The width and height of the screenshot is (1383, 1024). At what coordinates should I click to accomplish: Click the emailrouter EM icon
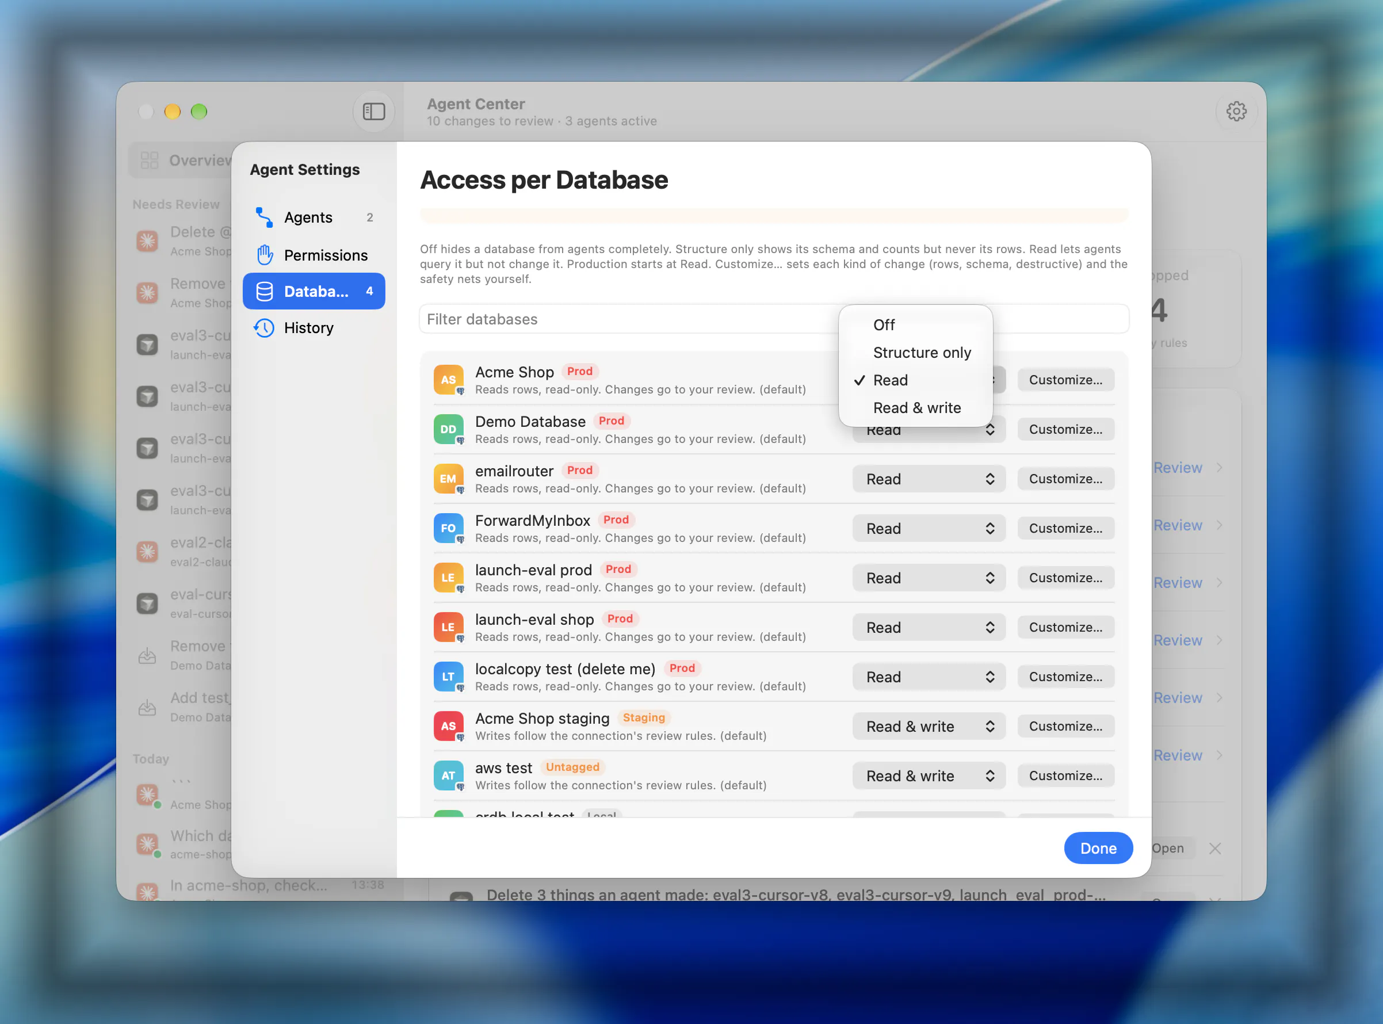(448, 479)
